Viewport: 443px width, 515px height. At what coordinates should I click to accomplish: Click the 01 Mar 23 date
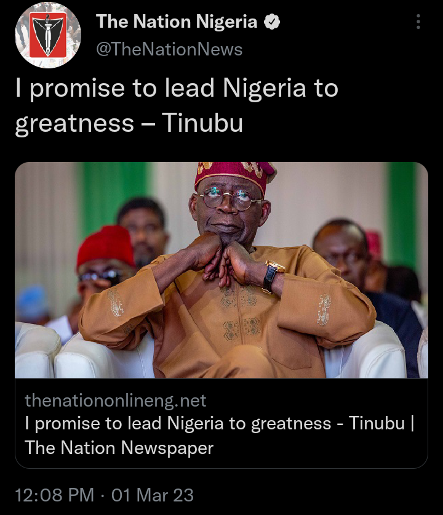[153, 495]
